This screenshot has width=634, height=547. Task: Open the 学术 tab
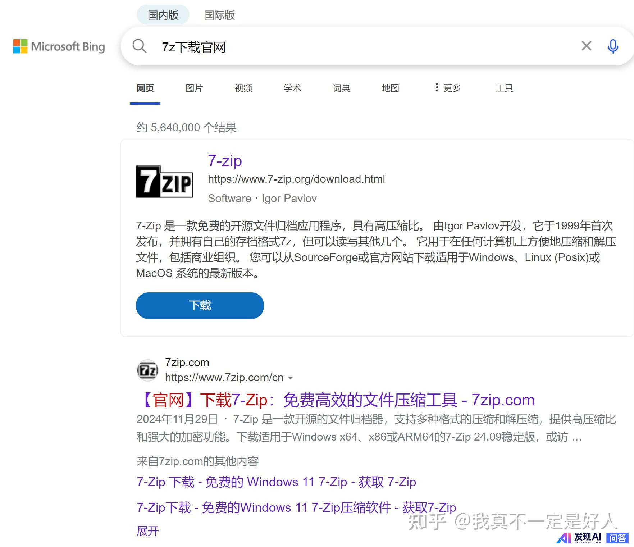coord(292,88)
